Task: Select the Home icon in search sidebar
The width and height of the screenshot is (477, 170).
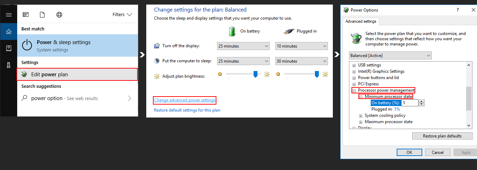Action: [x=9, y=31]
